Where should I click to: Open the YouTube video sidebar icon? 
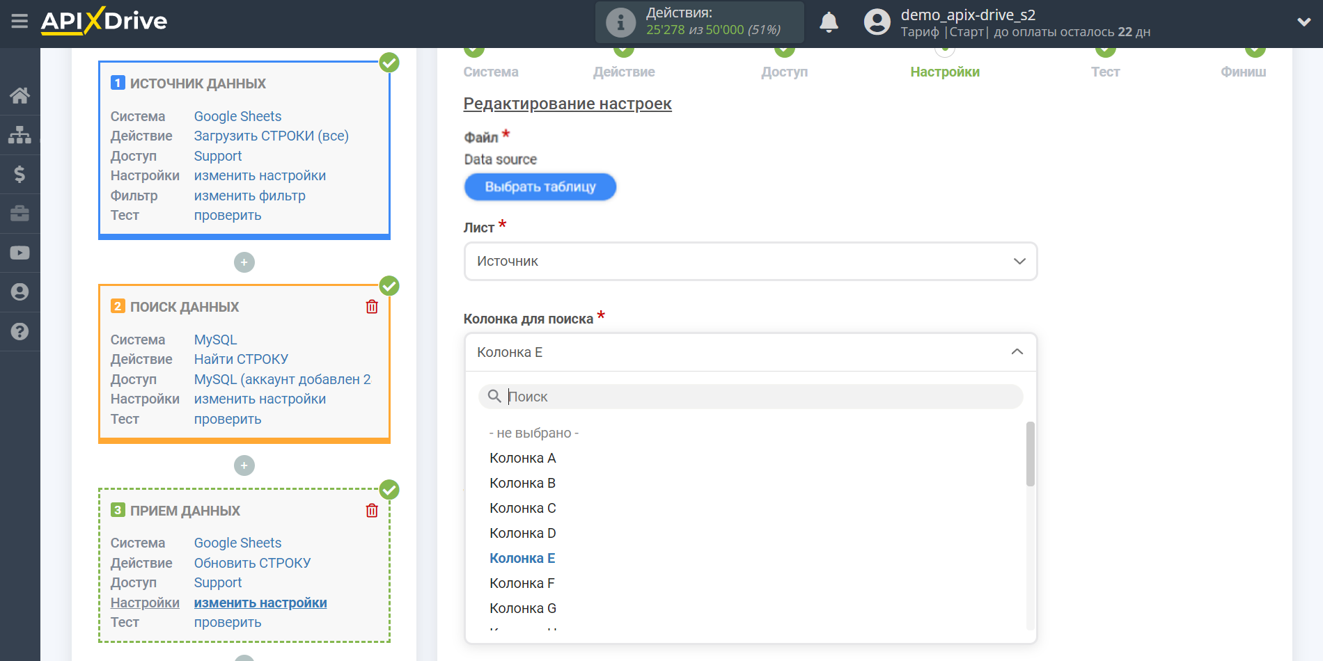click(x=19, y=253)
